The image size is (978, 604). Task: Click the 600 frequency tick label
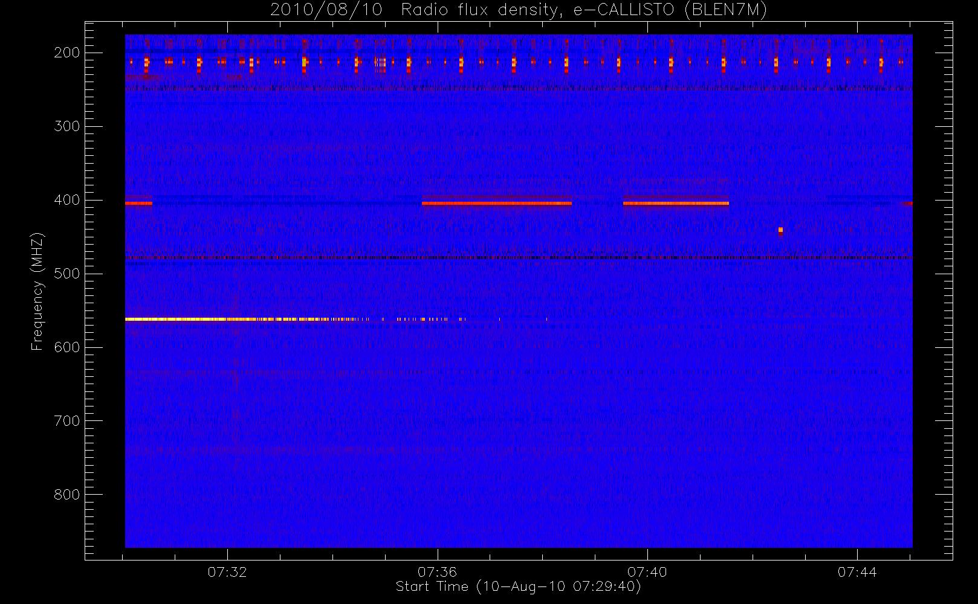[66, 347]
